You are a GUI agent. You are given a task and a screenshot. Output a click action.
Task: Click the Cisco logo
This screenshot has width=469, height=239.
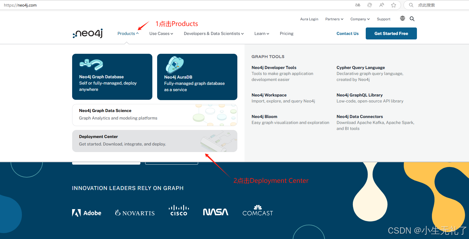pos(179,210)
